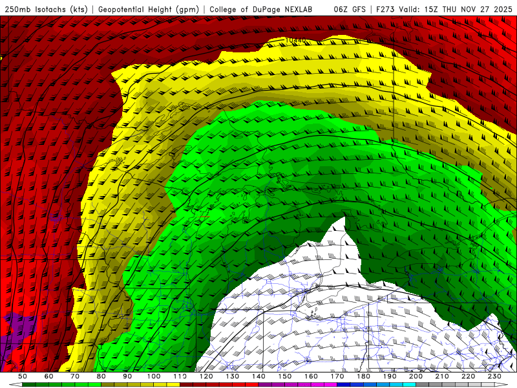Click the left arrow end of the color bar
This screenshot has height=388, width=517.
(x=16, y=385)
